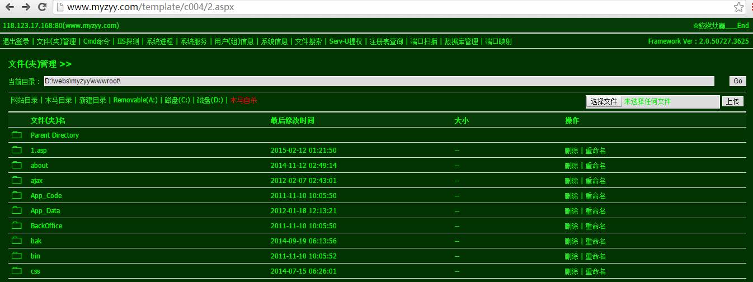
Task: Click the Go button
Action: pyautogui.click(x=738, y=81)
